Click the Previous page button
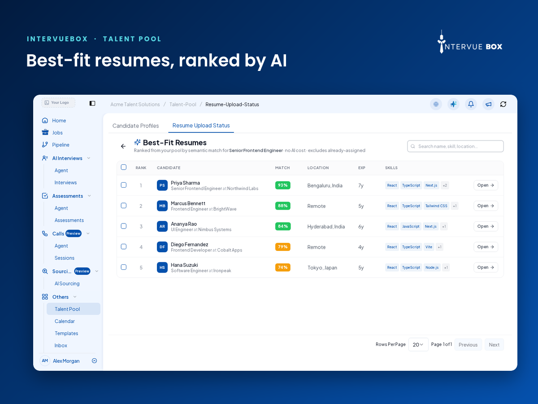 [468, 345]
